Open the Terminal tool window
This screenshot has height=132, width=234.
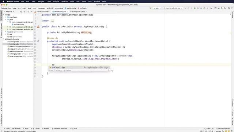[x=16, y=129]
